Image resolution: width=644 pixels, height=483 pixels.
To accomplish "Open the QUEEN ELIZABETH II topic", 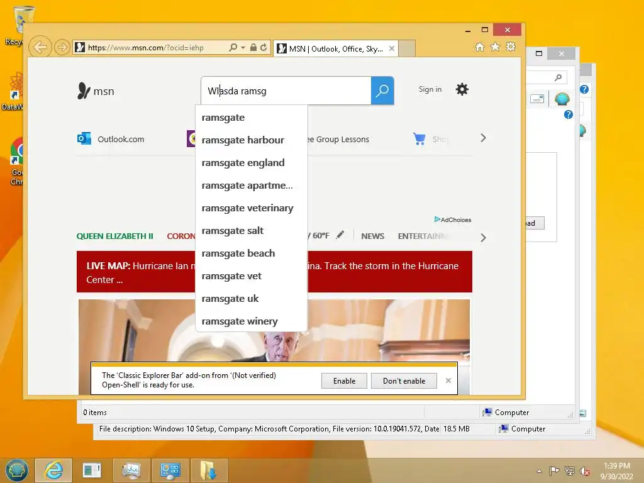I will pos(114,236).
